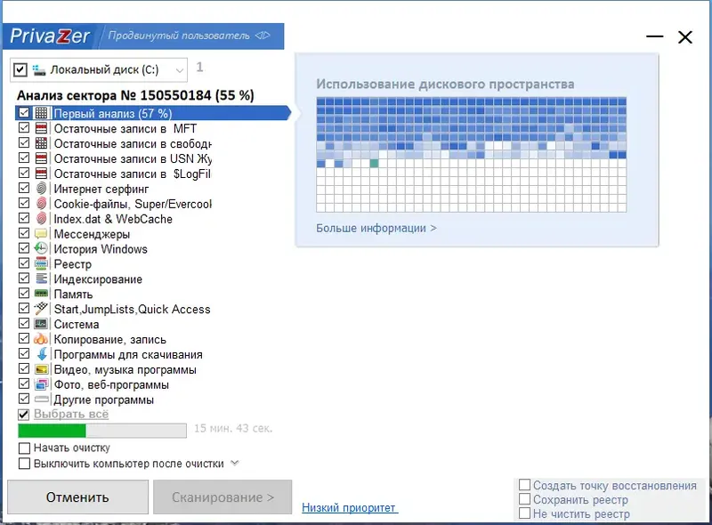Uncheck the Мессенджеры checkbox
Screen dimensions: 712x525
click(24, 233)
